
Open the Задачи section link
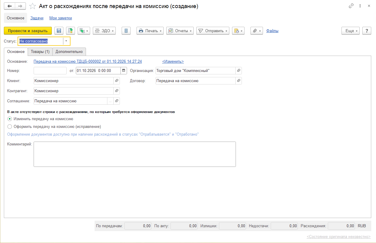tap(37, 18)
